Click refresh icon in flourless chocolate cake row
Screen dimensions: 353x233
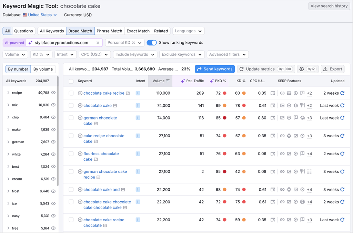pyautogui.click(x=342, y=154)
